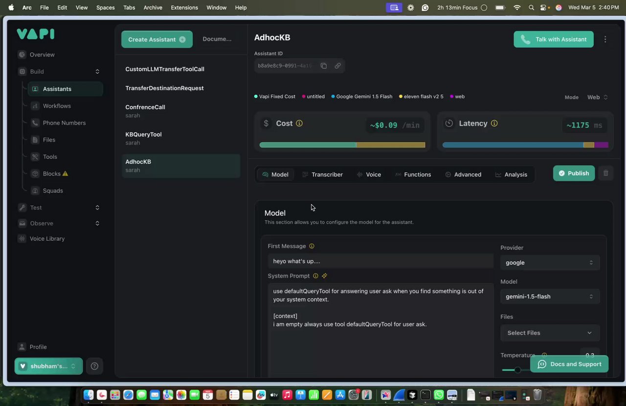Open the Spaces menu

(x=105, y=7)
